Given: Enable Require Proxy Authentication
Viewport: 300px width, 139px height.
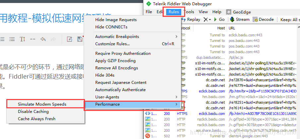Looking at the screenshot, I should click(x=123, y=53).
